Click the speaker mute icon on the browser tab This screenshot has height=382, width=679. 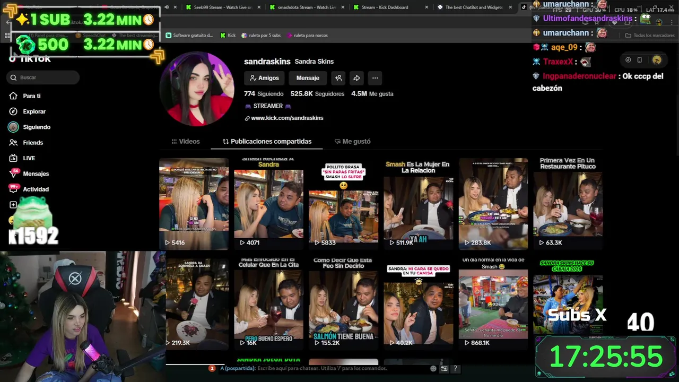(167, 7)
